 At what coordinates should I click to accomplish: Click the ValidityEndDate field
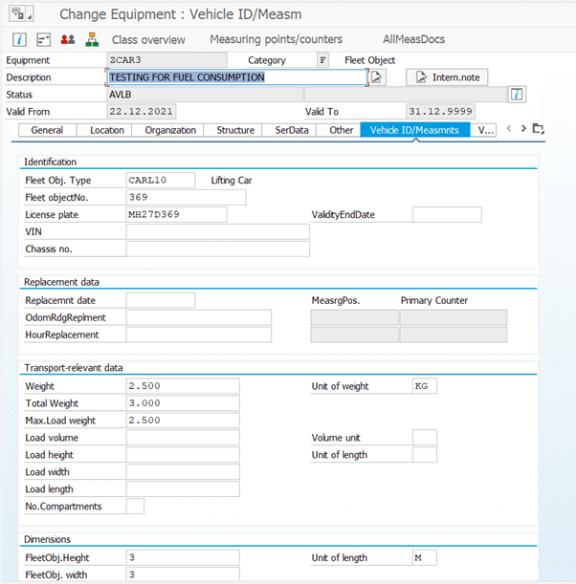coord(447,214)
